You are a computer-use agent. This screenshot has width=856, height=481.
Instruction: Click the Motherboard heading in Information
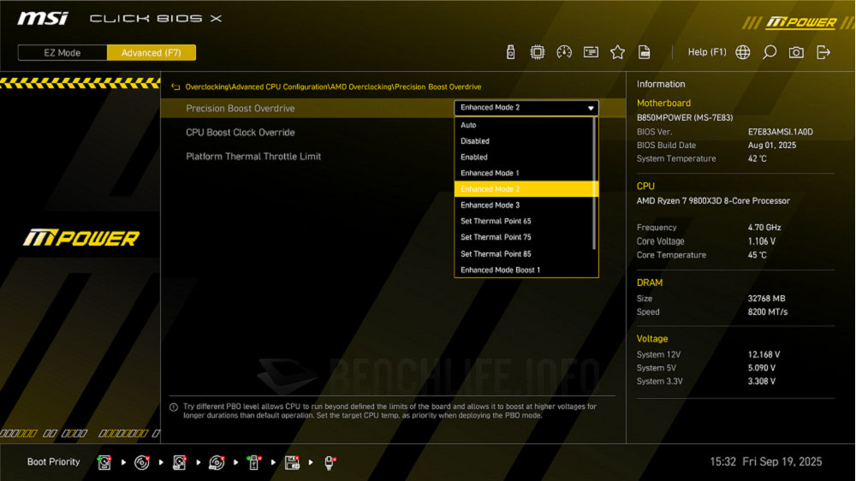point(663,104)
